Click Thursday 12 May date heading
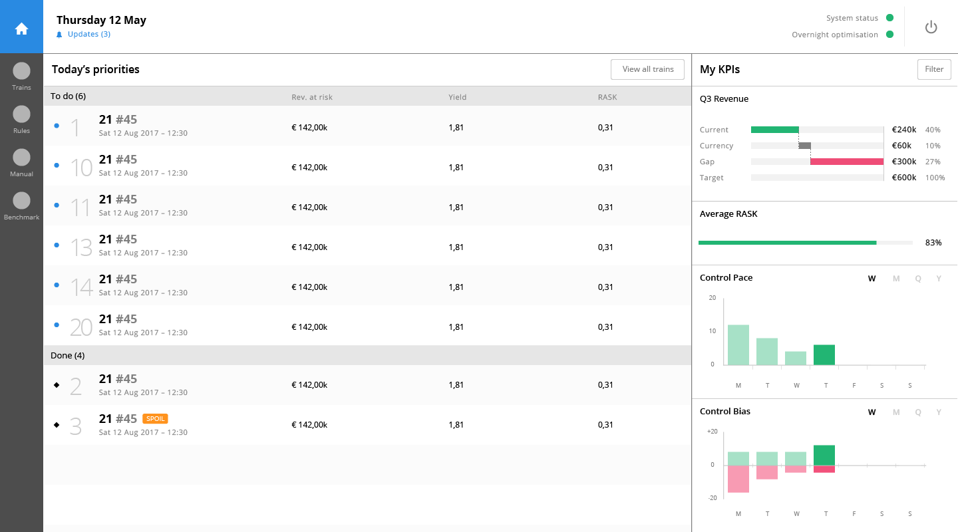Viewport: 958px width, 532px height. click(x=101, y=20)
